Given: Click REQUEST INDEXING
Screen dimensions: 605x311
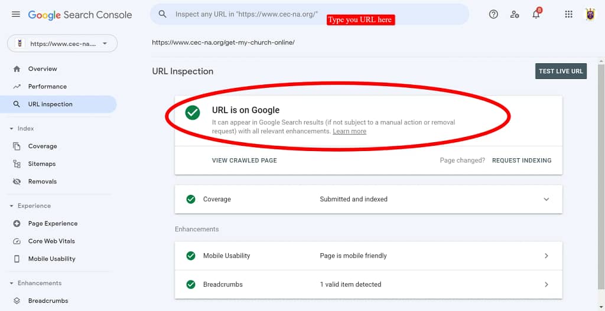Looking at the screenshot, I should coord(522,161).
